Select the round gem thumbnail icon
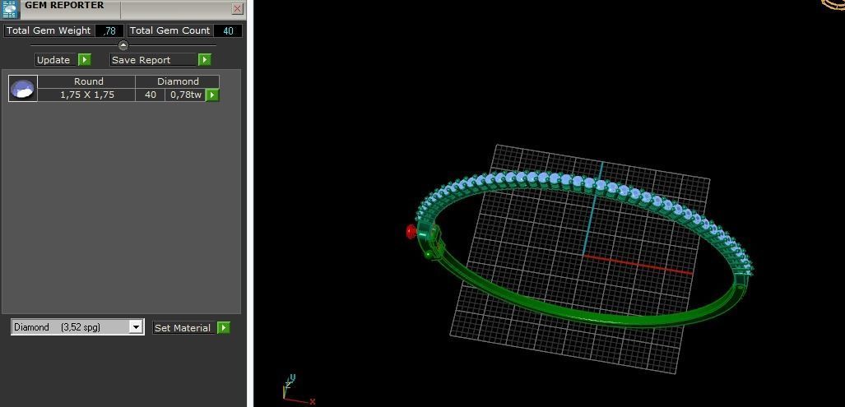 pos(23,88)
